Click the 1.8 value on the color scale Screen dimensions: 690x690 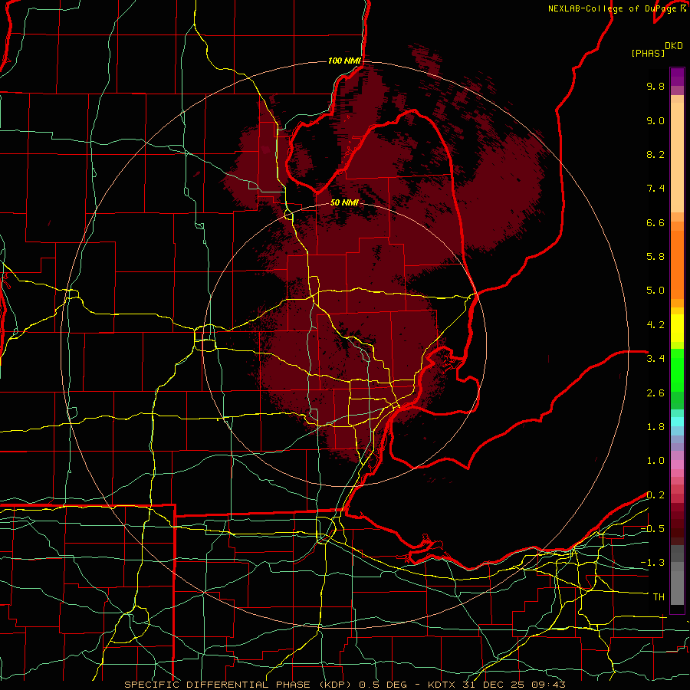pos(655,427)
